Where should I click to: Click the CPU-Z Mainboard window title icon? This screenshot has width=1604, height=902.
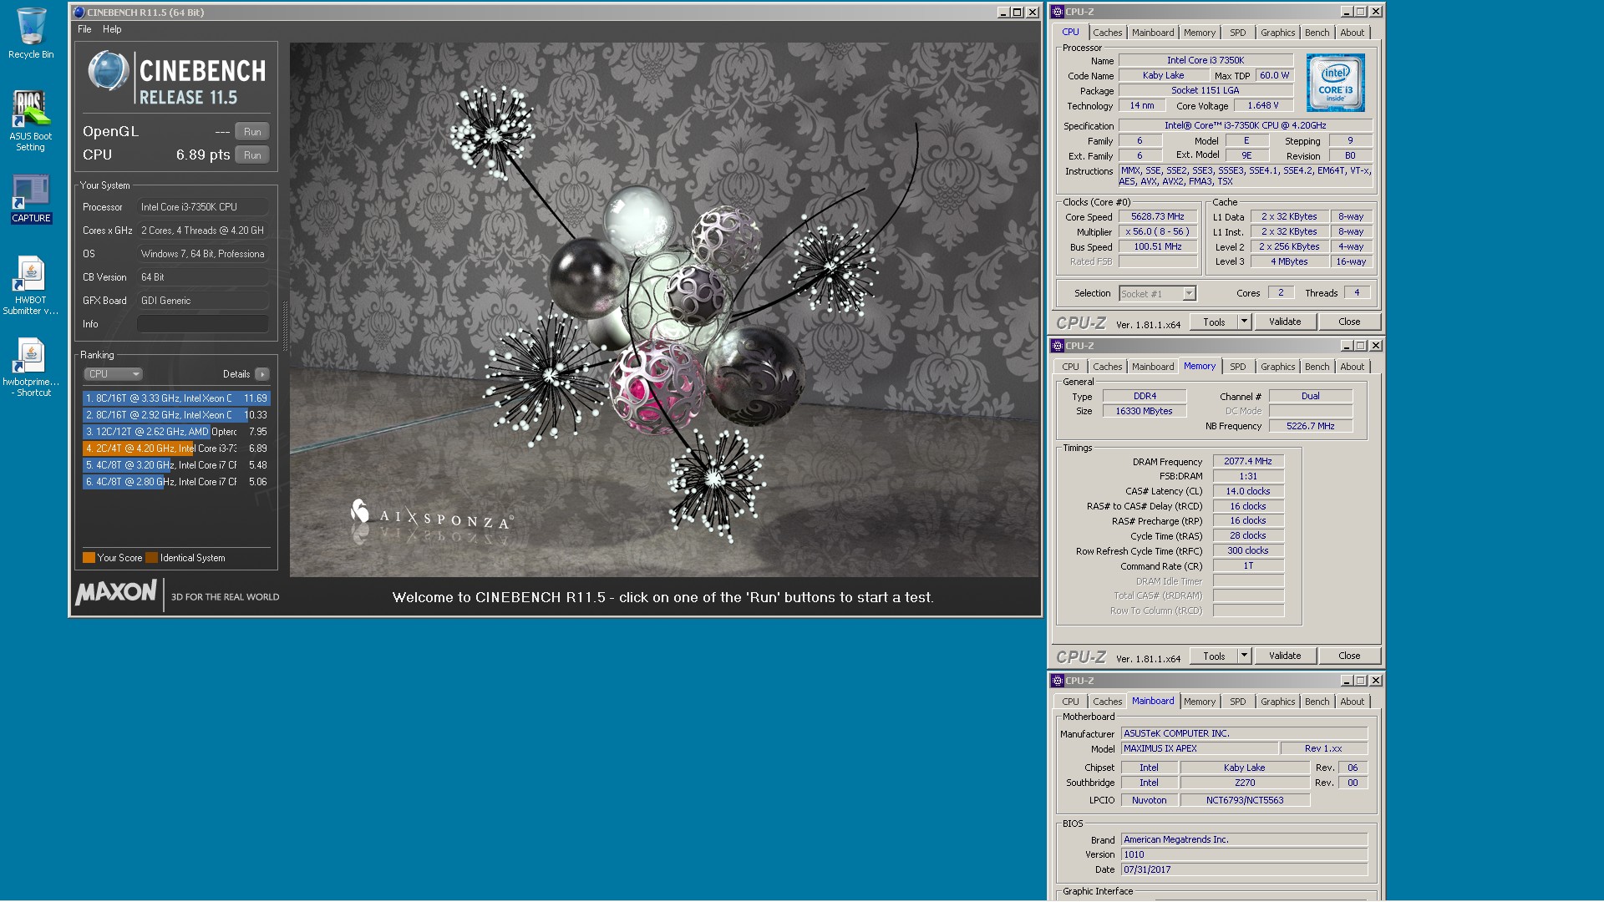point(1058,681)
